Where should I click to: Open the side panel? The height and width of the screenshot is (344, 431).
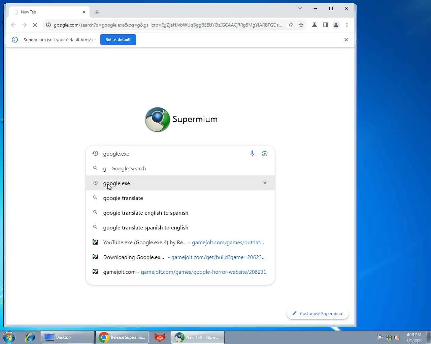(325, 25)
